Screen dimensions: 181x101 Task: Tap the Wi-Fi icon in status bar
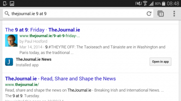145,3
